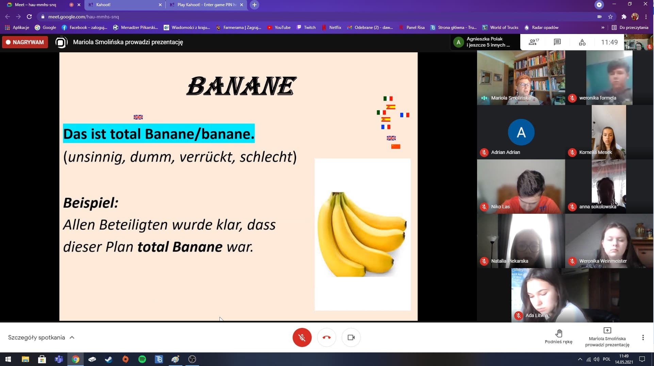
Task: Select Weronika Weinmeister video tile
Action: coord(609,241)
